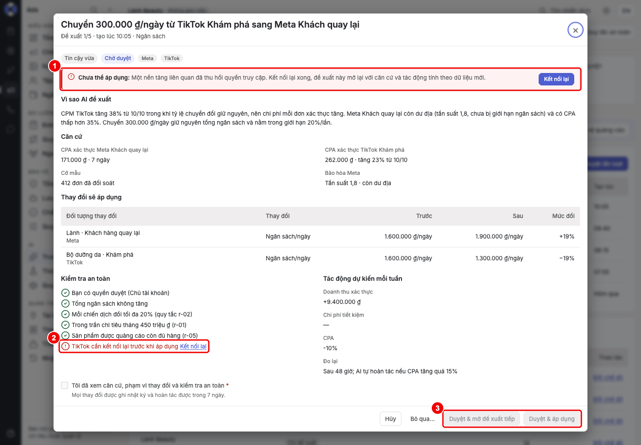Viewport: 641px width, 445px height.
Task: Click the 'Trước' column header
Action: [424, 216]
